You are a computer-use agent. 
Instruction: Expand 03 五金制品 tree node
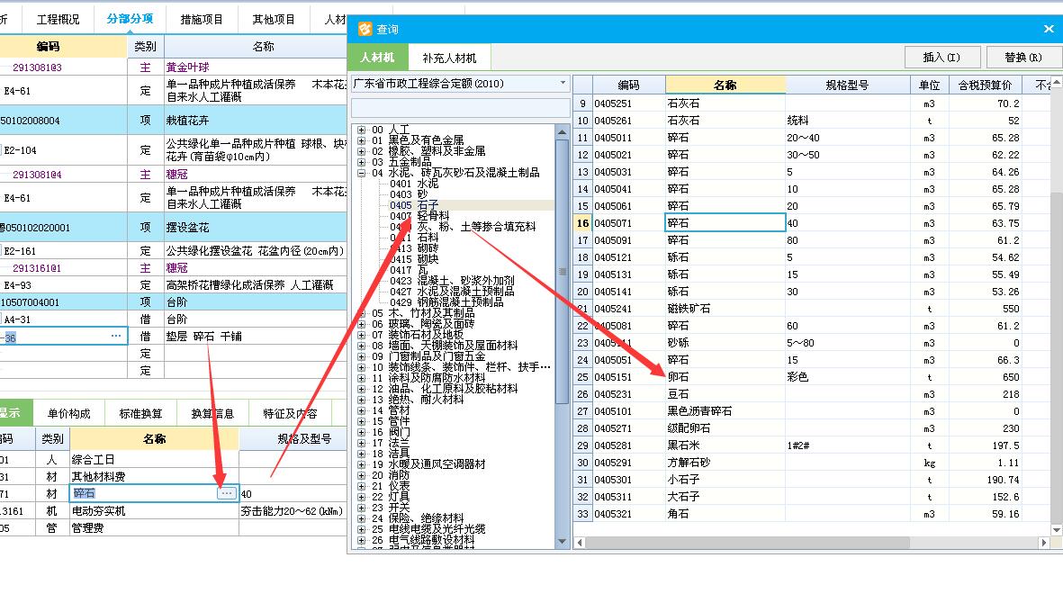(x=361, y=162)
